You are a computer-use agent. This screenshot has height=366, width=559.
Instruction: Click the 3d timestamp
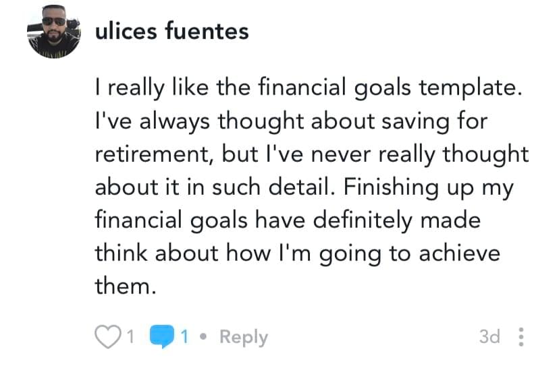489,336
